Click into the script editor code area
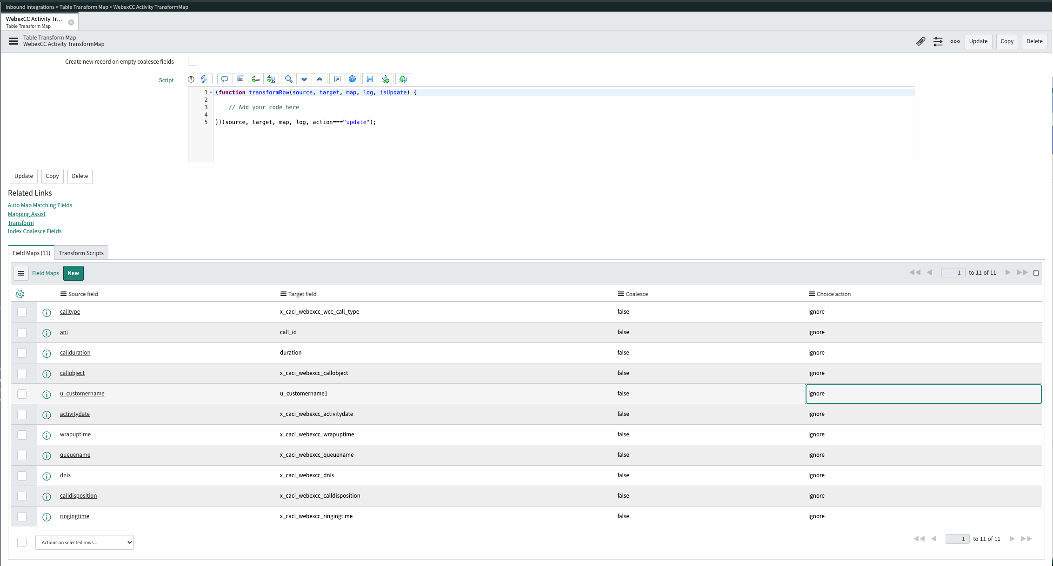 pyautogui.click(x=564, y=125)
